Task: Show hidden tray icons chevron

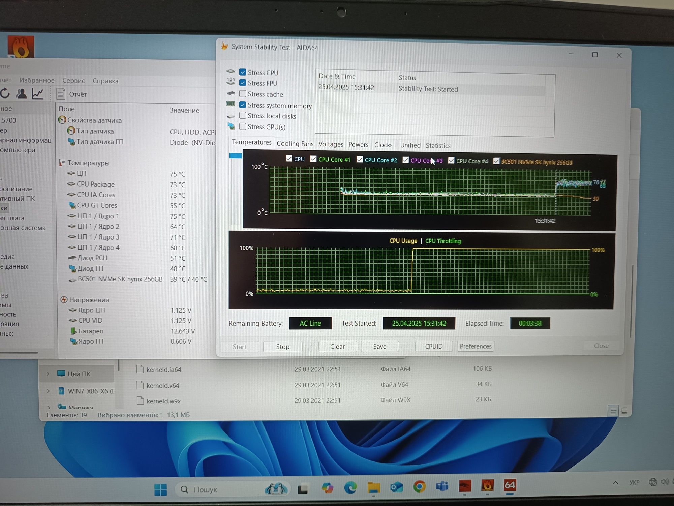Action: (x=615, y=483)
